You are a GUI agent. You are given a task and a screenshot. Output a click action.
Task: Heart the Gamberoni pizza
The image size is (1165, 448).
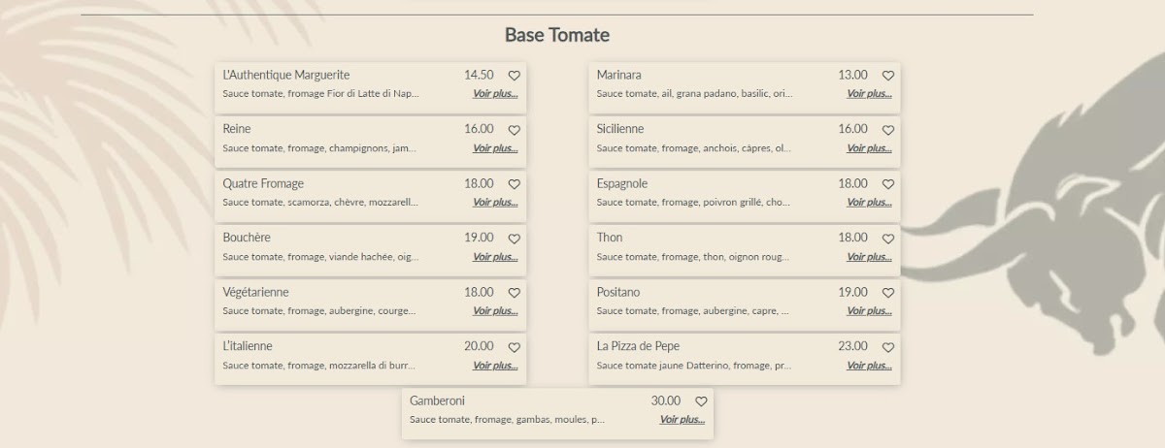pyautogui.click(x=701, y=401)
